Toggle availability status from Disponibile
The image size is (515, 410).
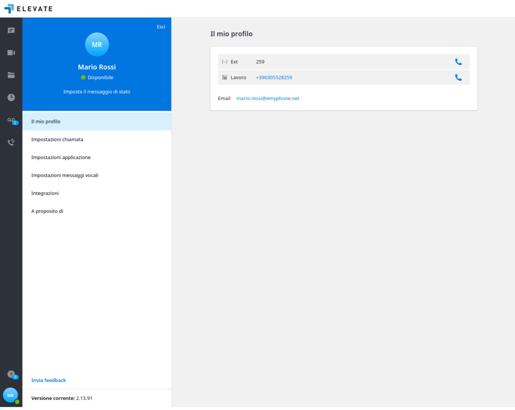click(x=97, y=77)
